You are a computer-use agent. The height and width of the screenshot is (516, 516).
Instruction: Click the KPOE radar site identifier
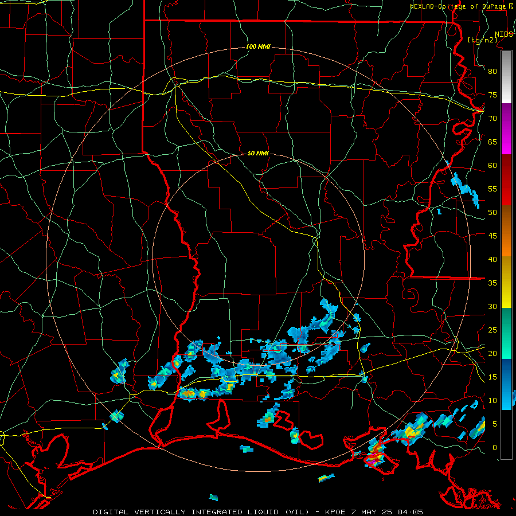click(335, 512)
